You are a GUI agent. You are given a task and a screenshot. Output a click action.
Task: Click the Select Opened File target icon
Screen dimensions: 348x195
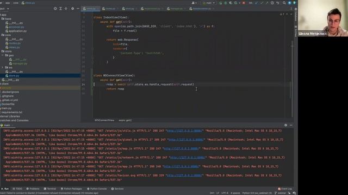[55, 9]
